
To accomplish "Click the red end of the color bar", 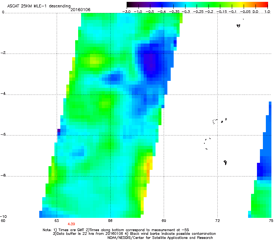I will pos(266,5).
